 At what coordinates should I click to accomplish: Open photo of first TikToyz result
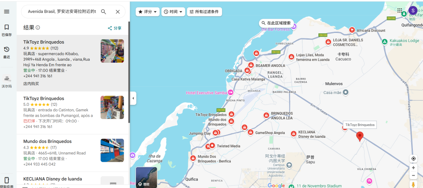coord(112,51)
